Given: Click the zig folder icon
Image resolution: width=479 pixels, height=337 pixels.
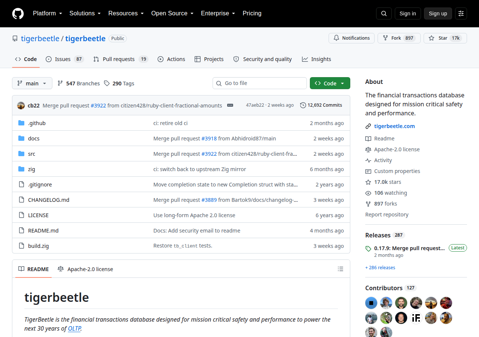Looking at the screenshot, I should [21, 169].
